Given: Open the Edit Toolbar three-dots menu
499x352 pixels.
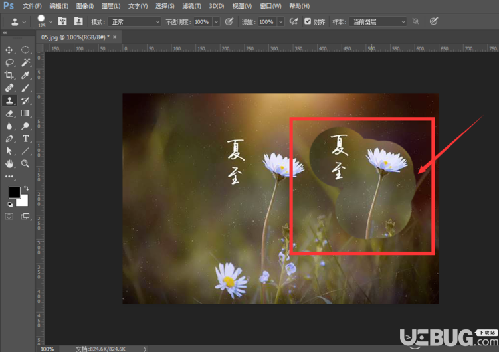Looking at the screenshot, I should (9, 177).
